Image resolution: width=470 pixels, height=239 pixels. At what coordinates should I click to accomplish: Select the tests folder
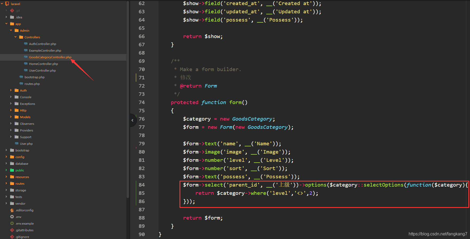[x=19, y=197]
